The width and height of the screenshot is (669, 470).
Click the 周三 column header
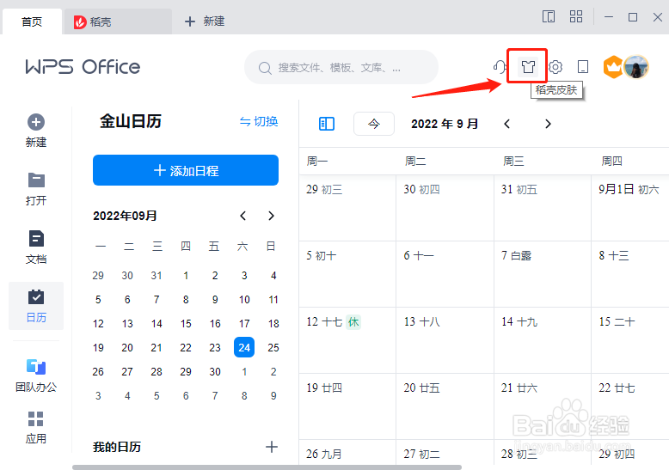click(x=513, y=162)
